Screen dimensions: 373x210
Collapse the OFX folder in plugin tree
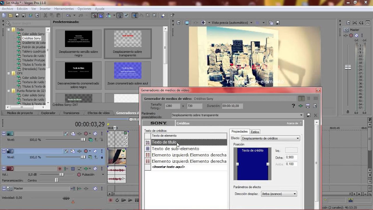point(8,73)
